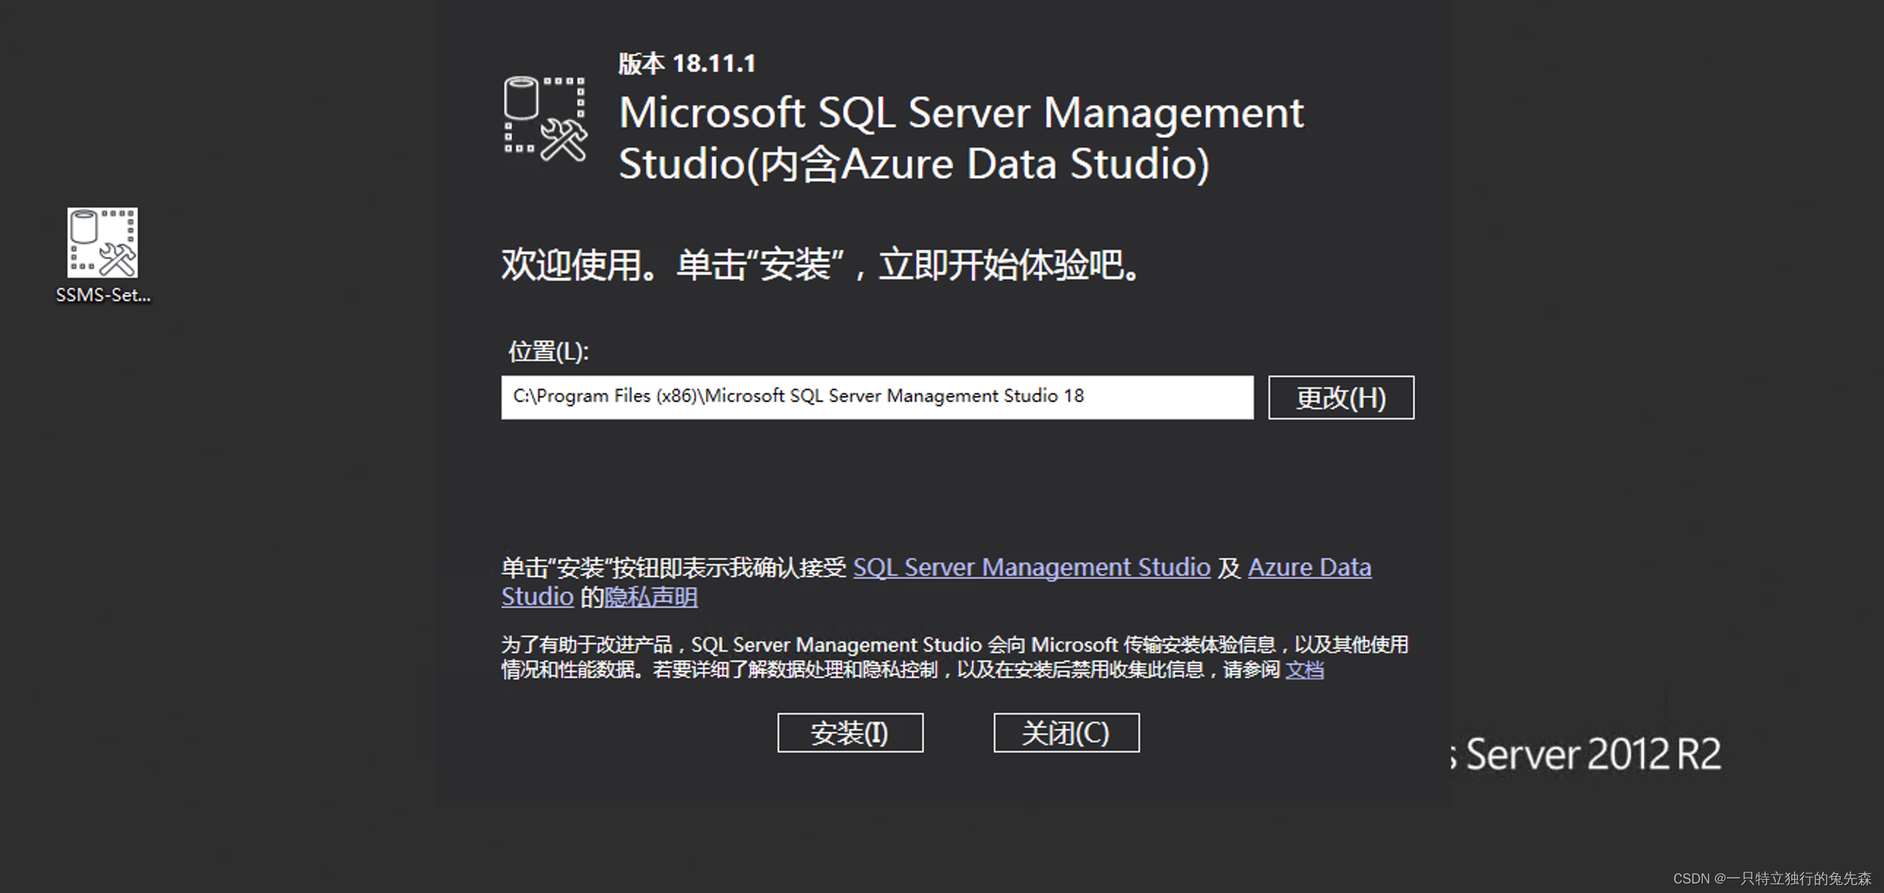
Task: Click the 更改(H) change location button
Action: tap(1340, 397)
